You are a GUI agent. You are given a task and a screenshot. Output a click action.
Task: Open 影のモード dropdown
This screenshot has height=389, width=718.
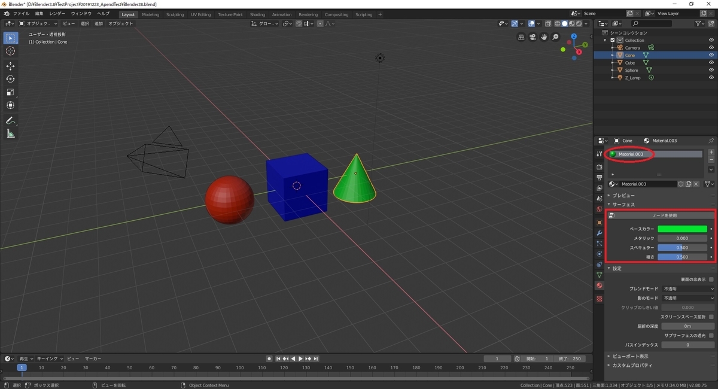(688, 298)
